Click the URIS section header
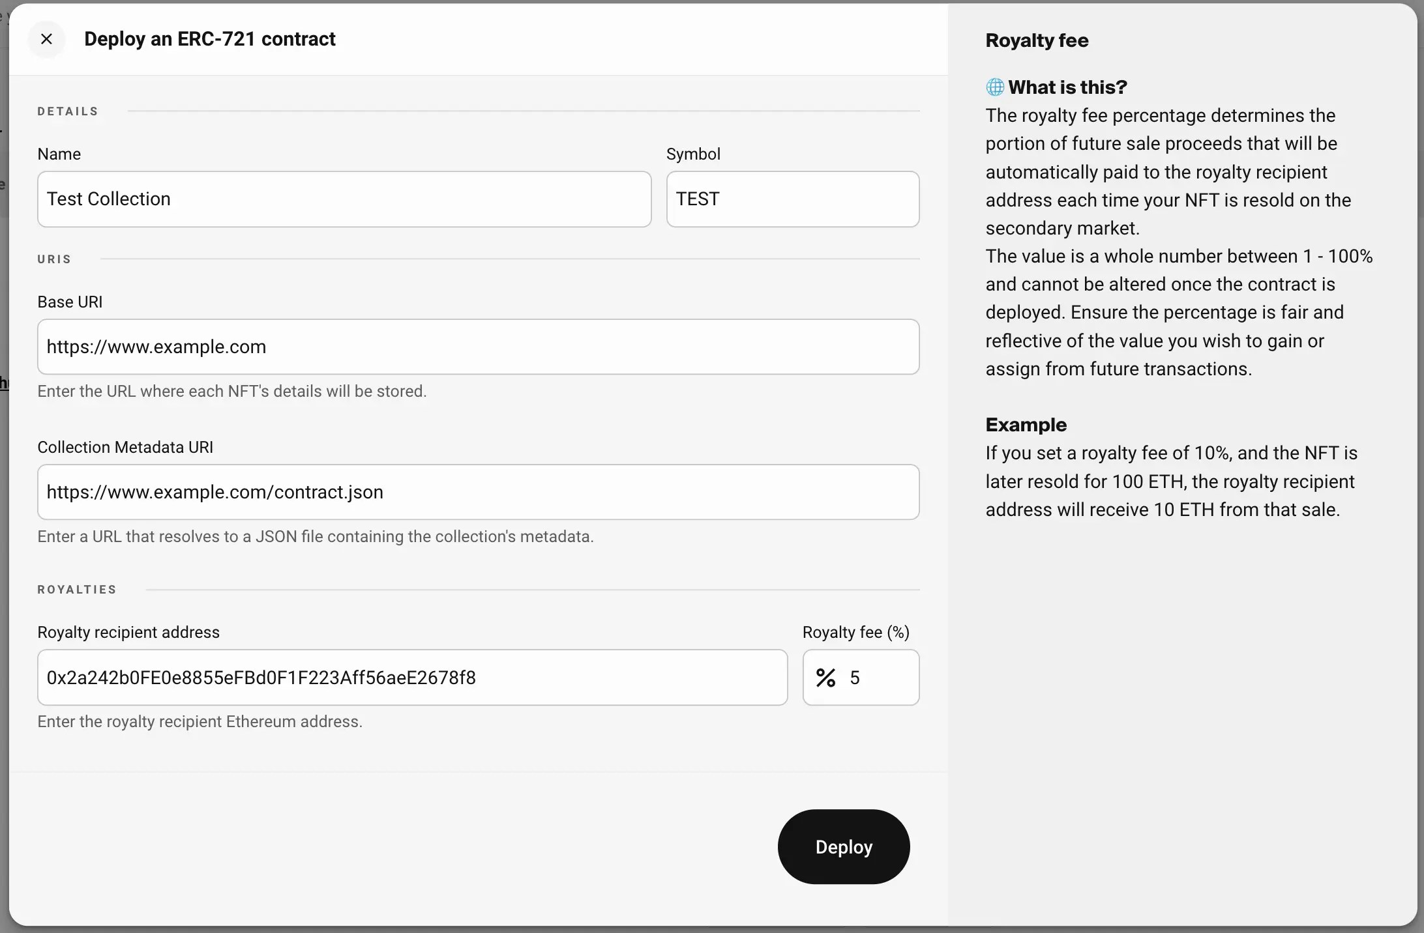This screenshot has height=933, width=1424. click(x=54, y=259)
